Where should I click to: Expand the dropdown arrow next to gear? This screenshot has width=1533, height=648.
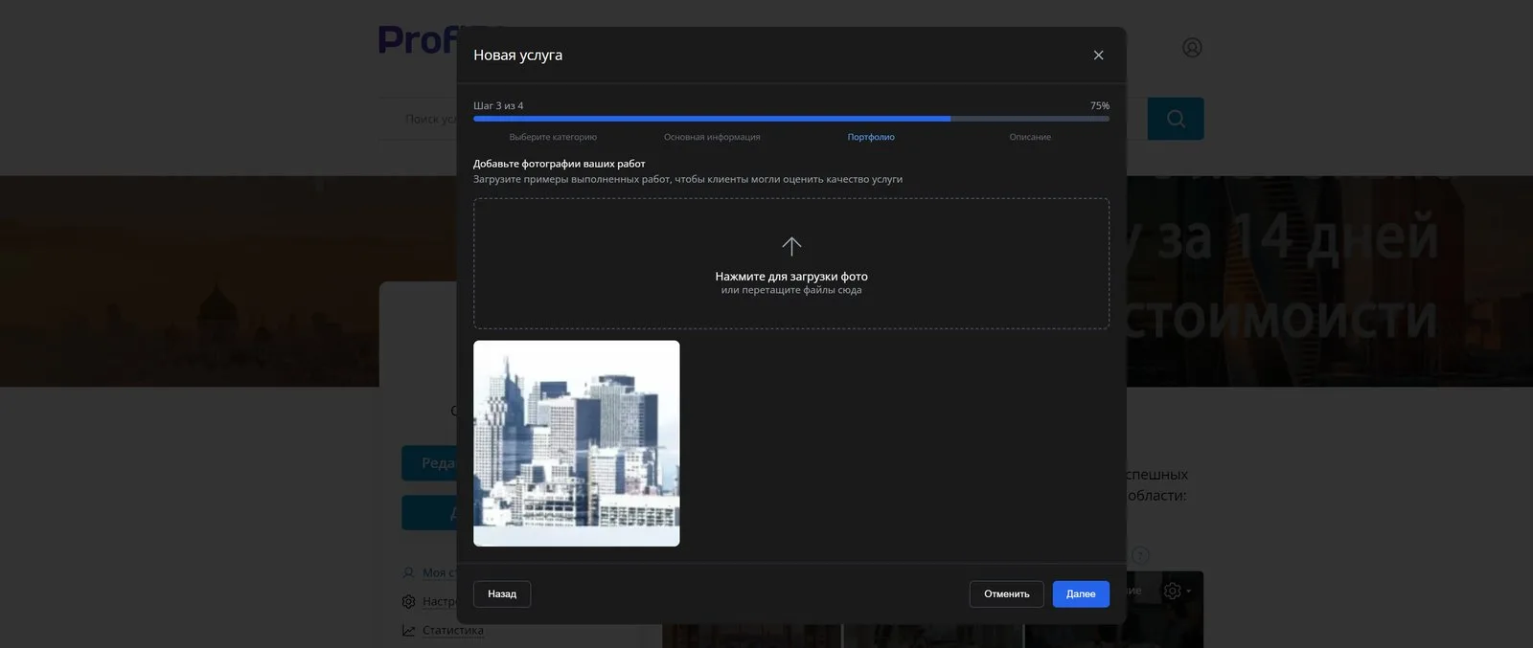coord(1189,592)
